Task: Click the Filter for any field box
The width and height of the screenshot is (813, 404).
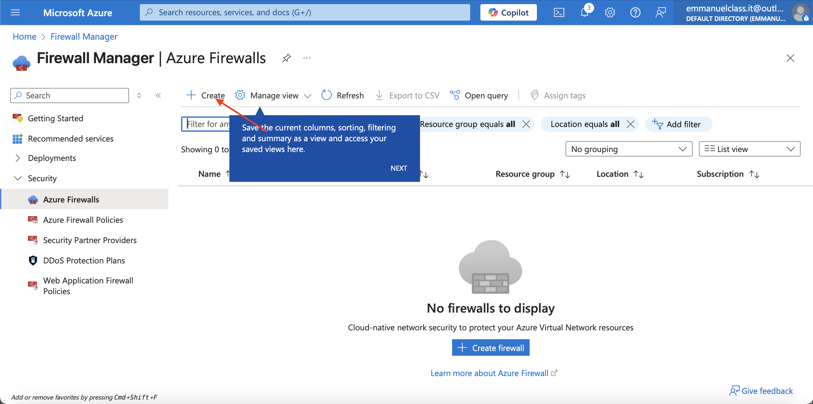Action: pyautogui.click(x=206, y=124)
